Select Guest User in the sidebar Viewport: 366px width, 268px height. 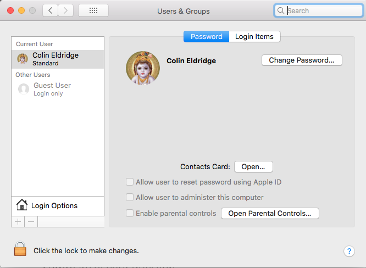52,89
